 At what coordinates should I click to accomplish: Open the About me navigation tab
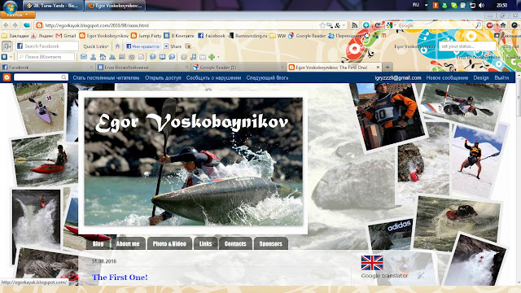(128, 243)
